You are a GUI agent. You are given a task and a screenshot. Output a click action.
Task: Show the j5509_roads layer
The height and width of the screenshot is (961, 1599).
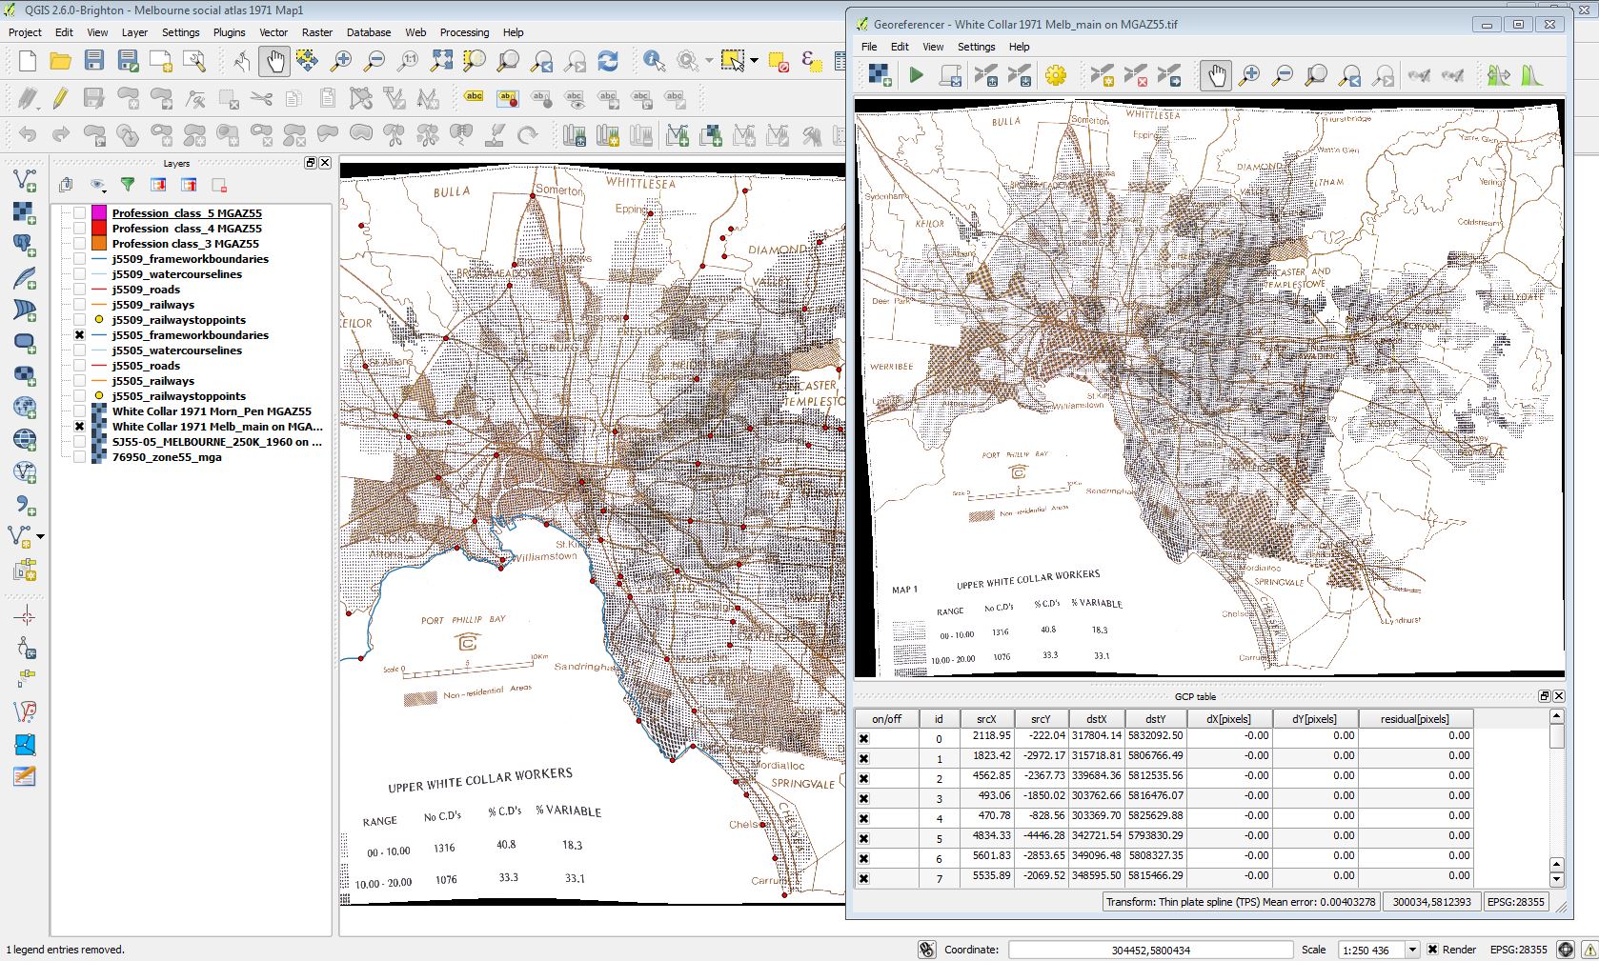pos(80,290)
